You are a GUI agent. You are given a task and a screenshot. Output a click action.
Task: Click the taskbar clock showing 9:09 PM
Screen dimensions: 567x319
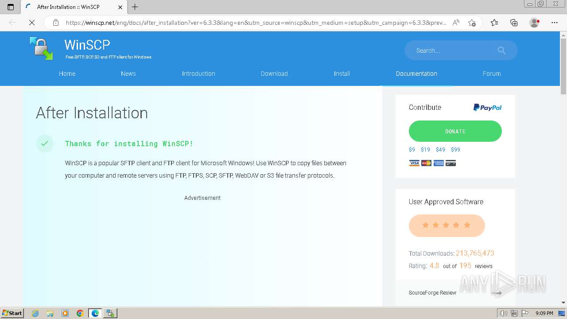(x=544, y=313)
